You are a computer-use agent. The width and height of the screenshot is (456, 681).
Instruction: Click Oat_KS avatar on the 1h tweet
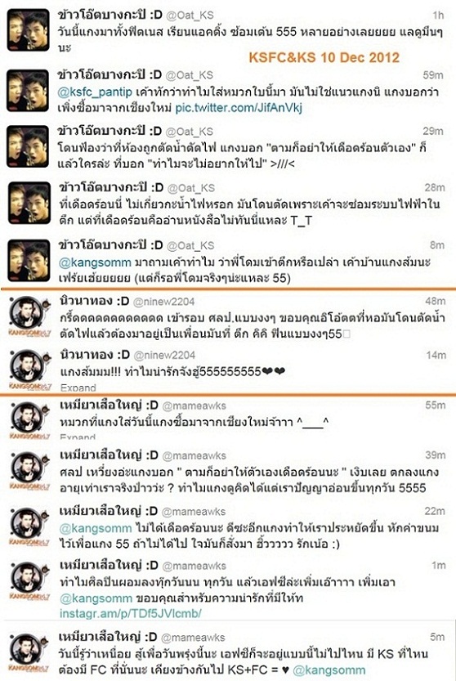coord(29,30)
